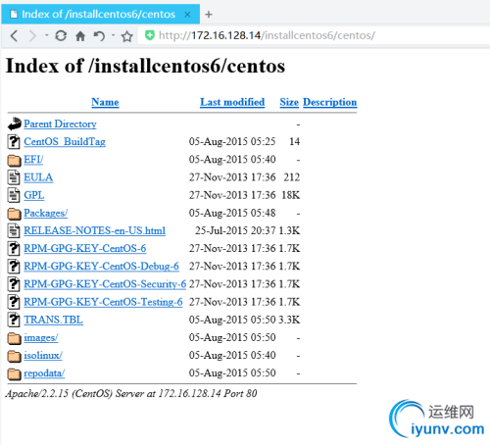Open the Parent Directory link

click(x=60, y=124)
